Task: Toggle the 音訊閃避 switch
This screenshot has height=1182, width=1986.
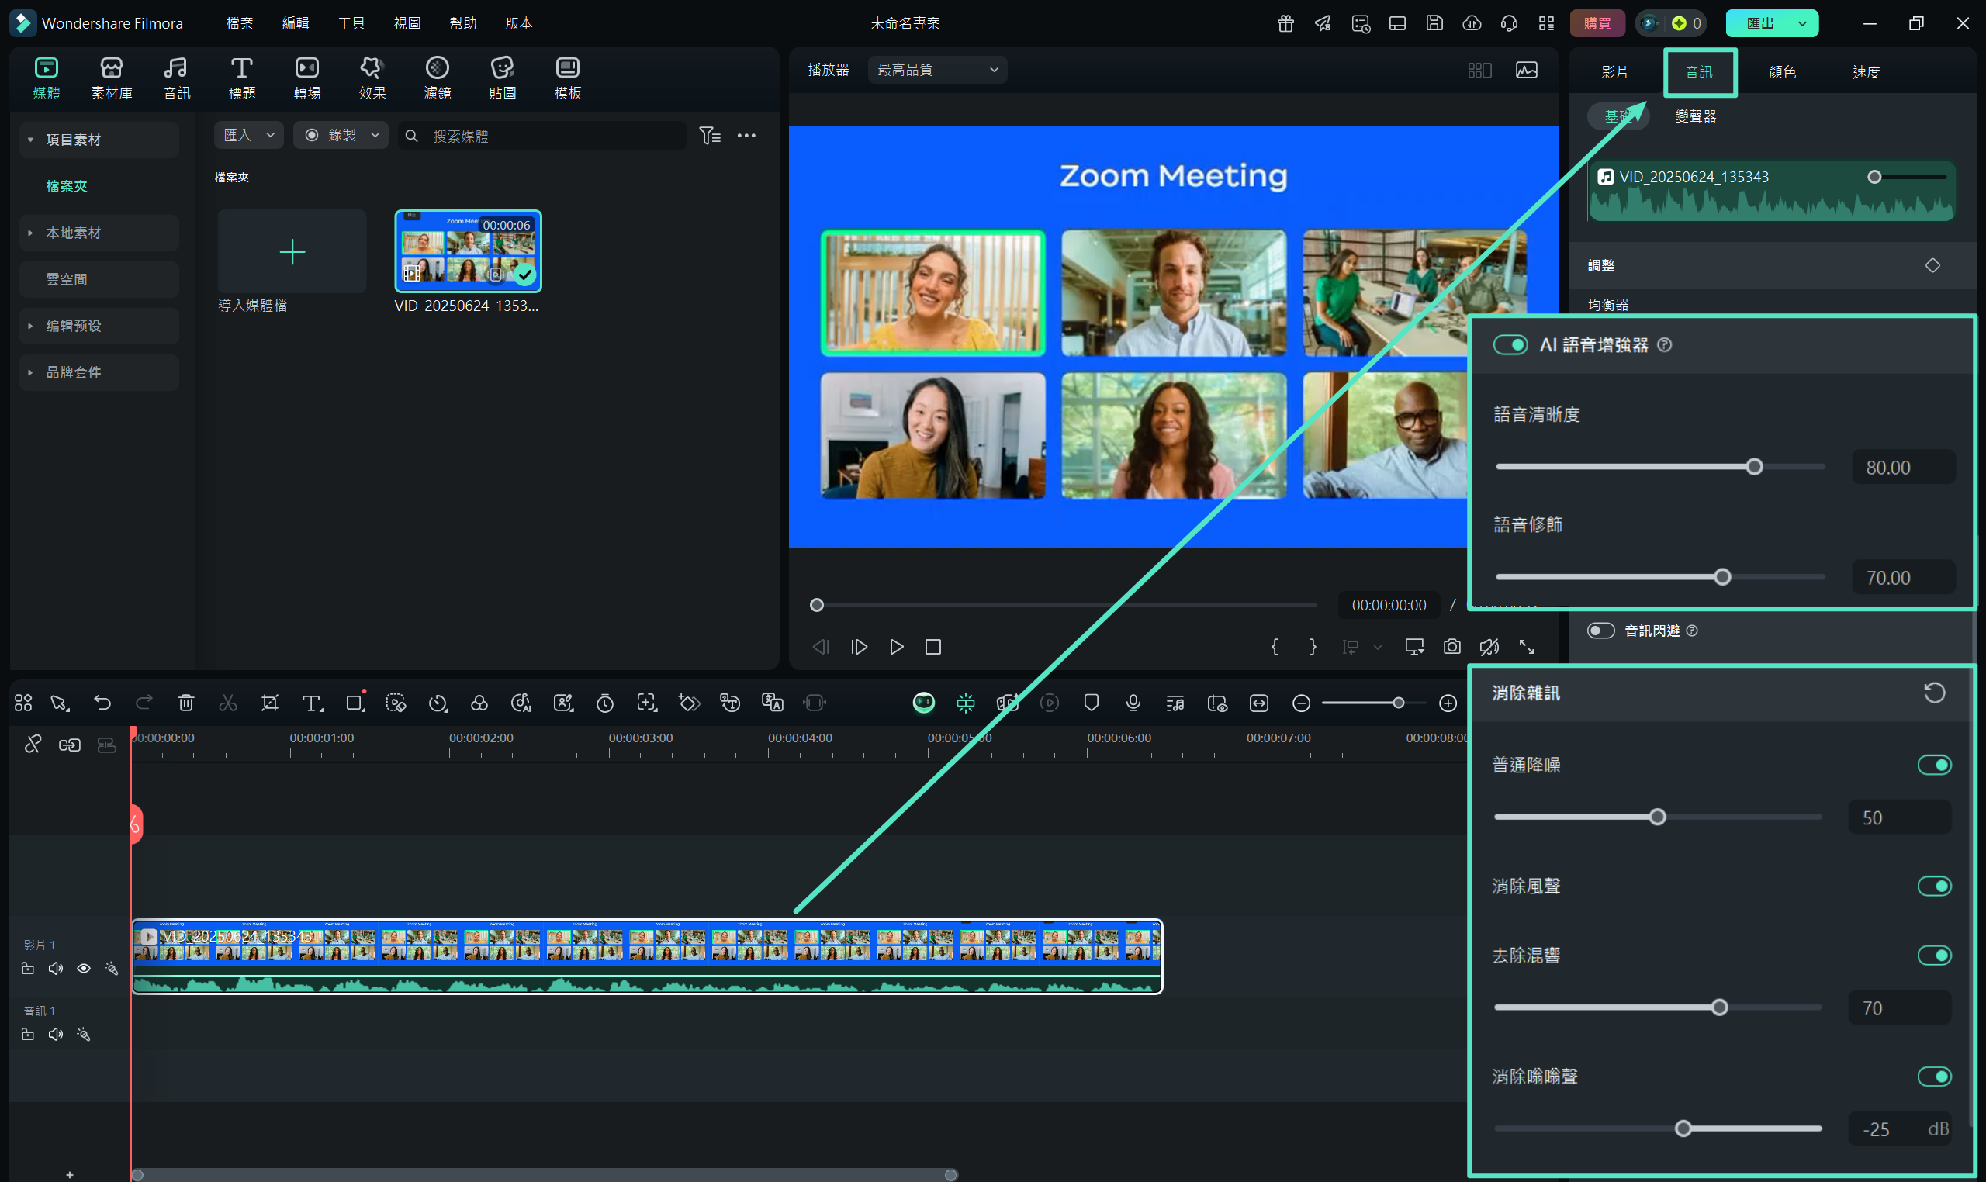Action: click(1600, 631)
